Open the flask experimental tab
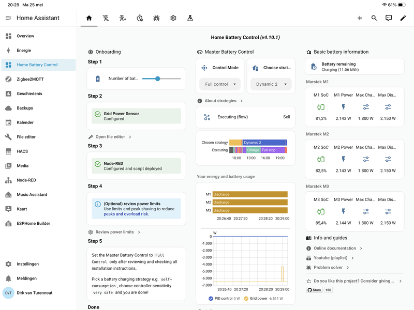Image resolution: width=414 pixels, height=310 pixels. pos(190,18)
